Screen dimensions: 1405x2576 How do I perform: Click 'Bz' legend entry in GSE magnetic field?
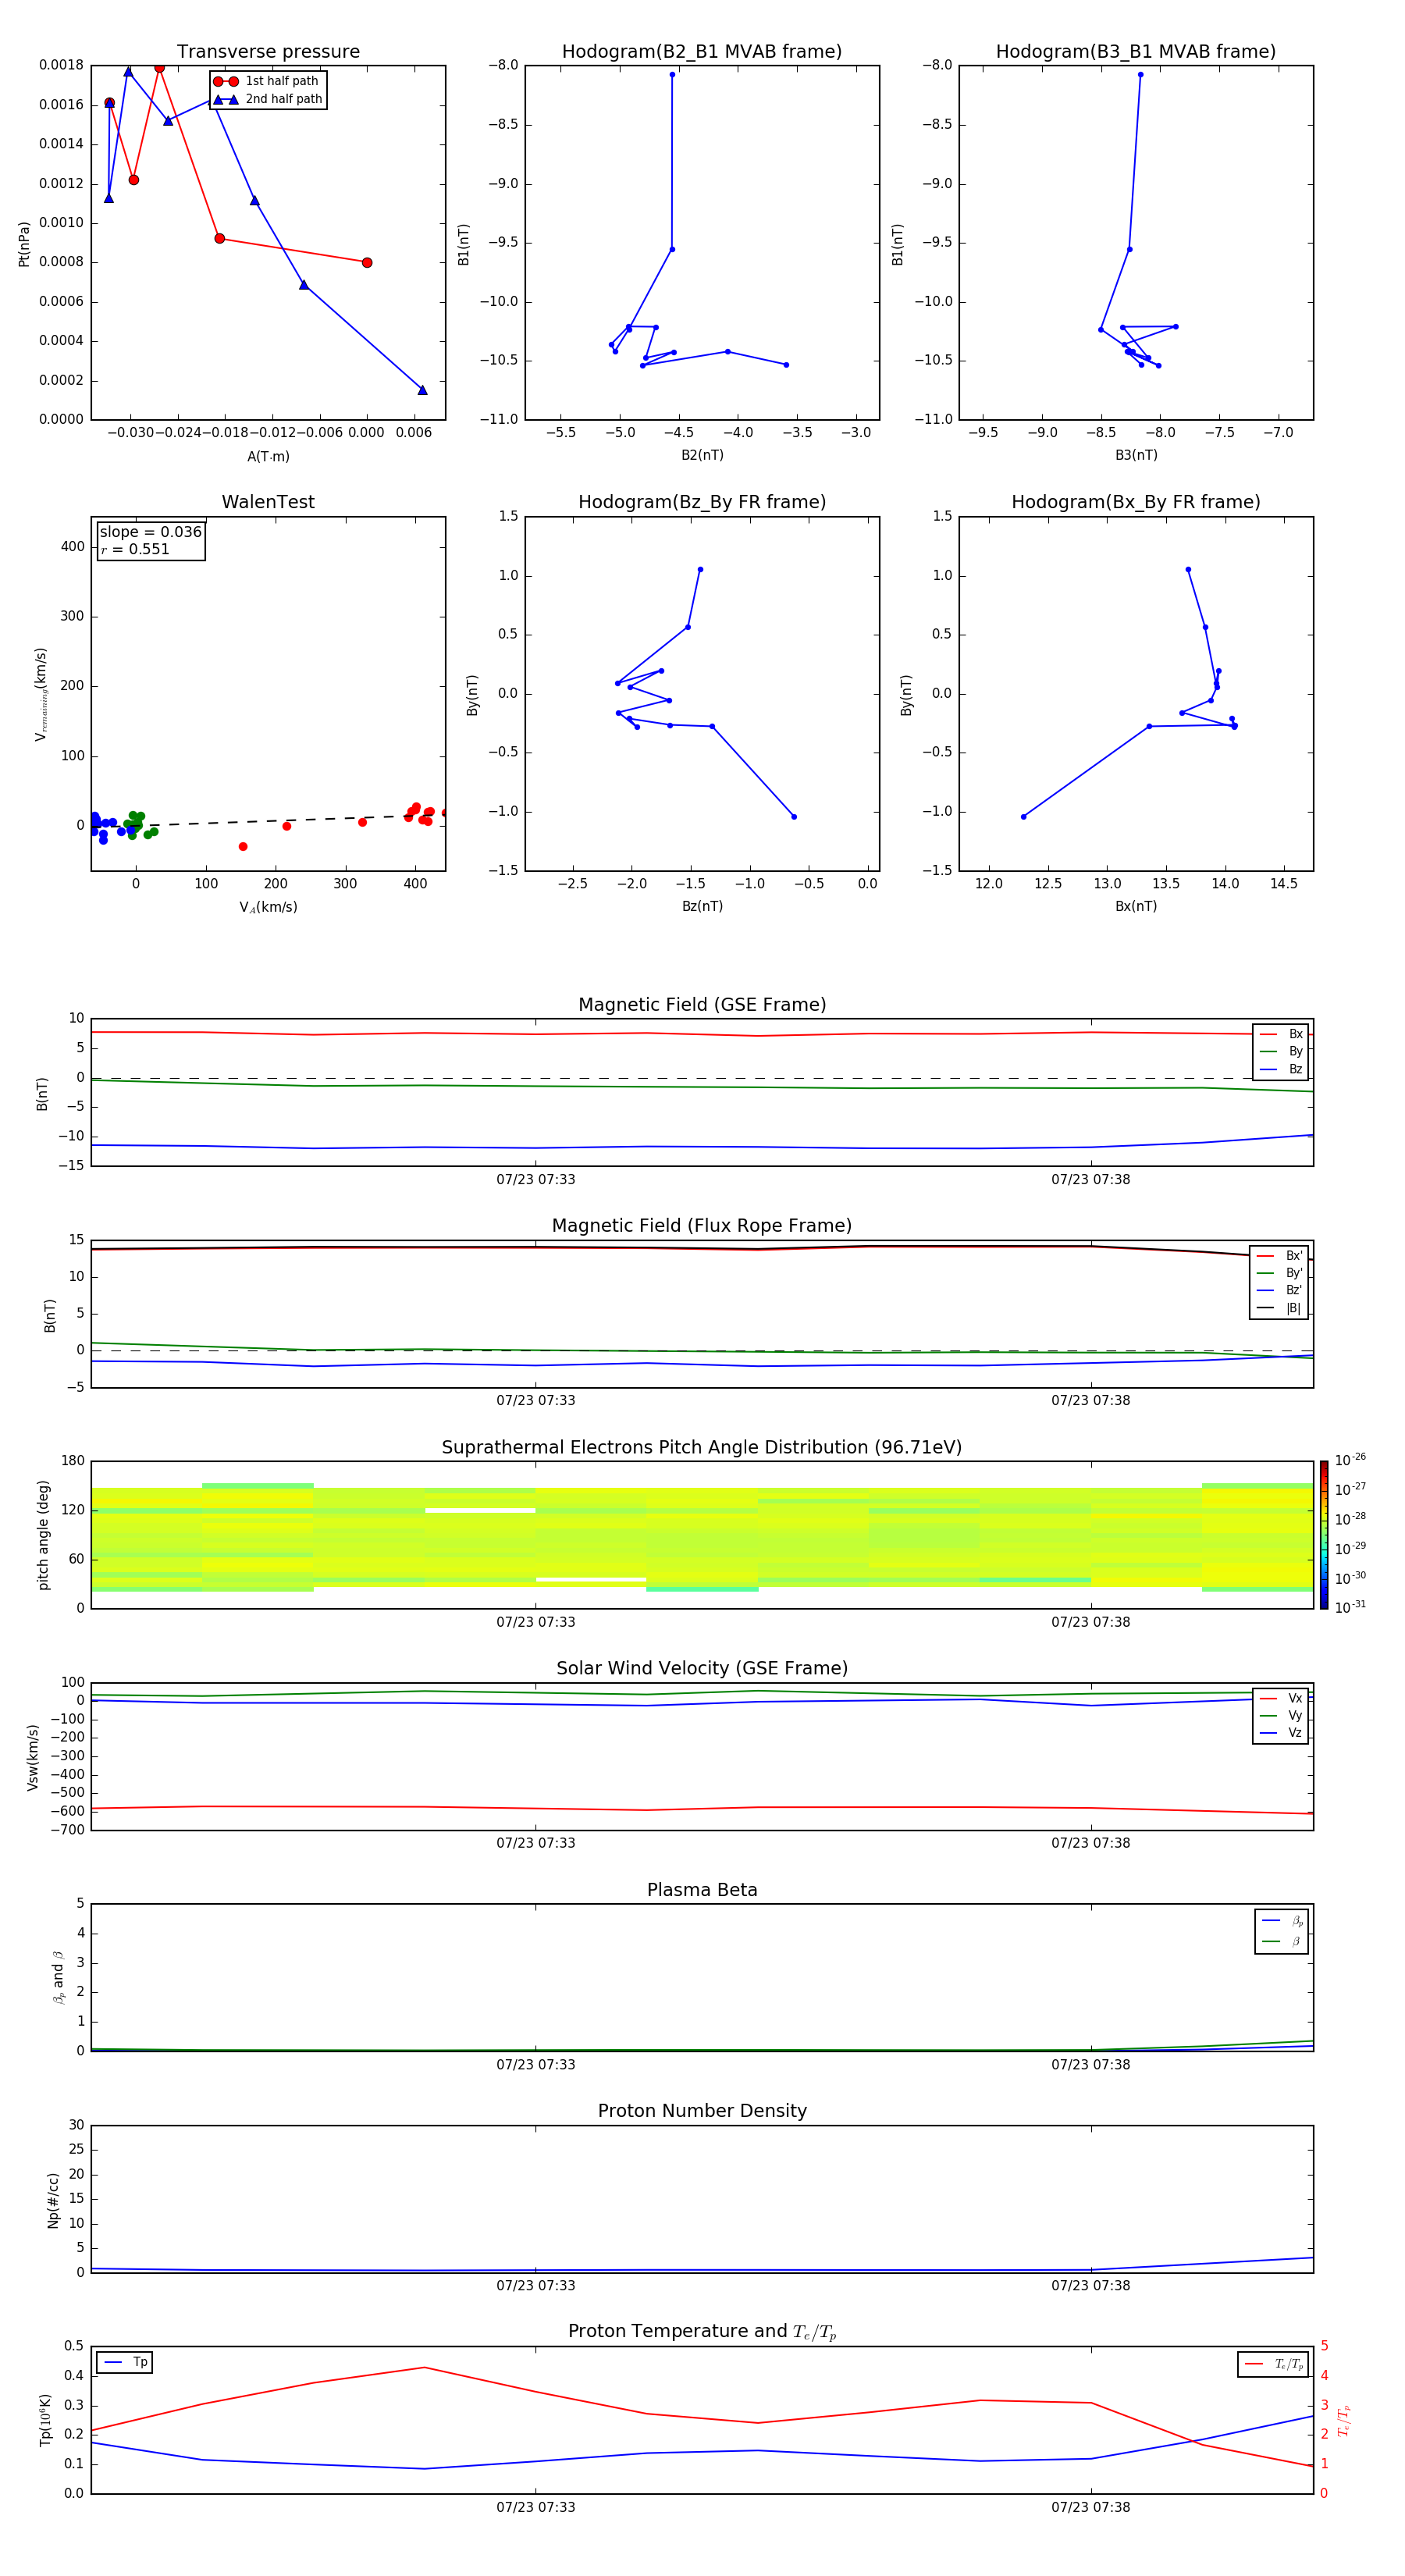tap(1281, 1069)
